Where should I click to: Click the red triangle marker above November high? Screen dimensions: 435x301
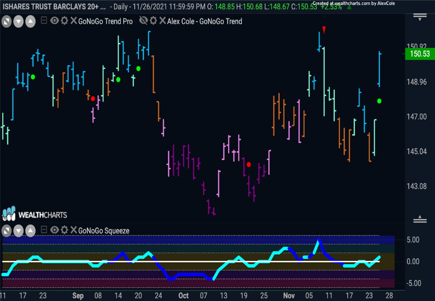point(324,29)
